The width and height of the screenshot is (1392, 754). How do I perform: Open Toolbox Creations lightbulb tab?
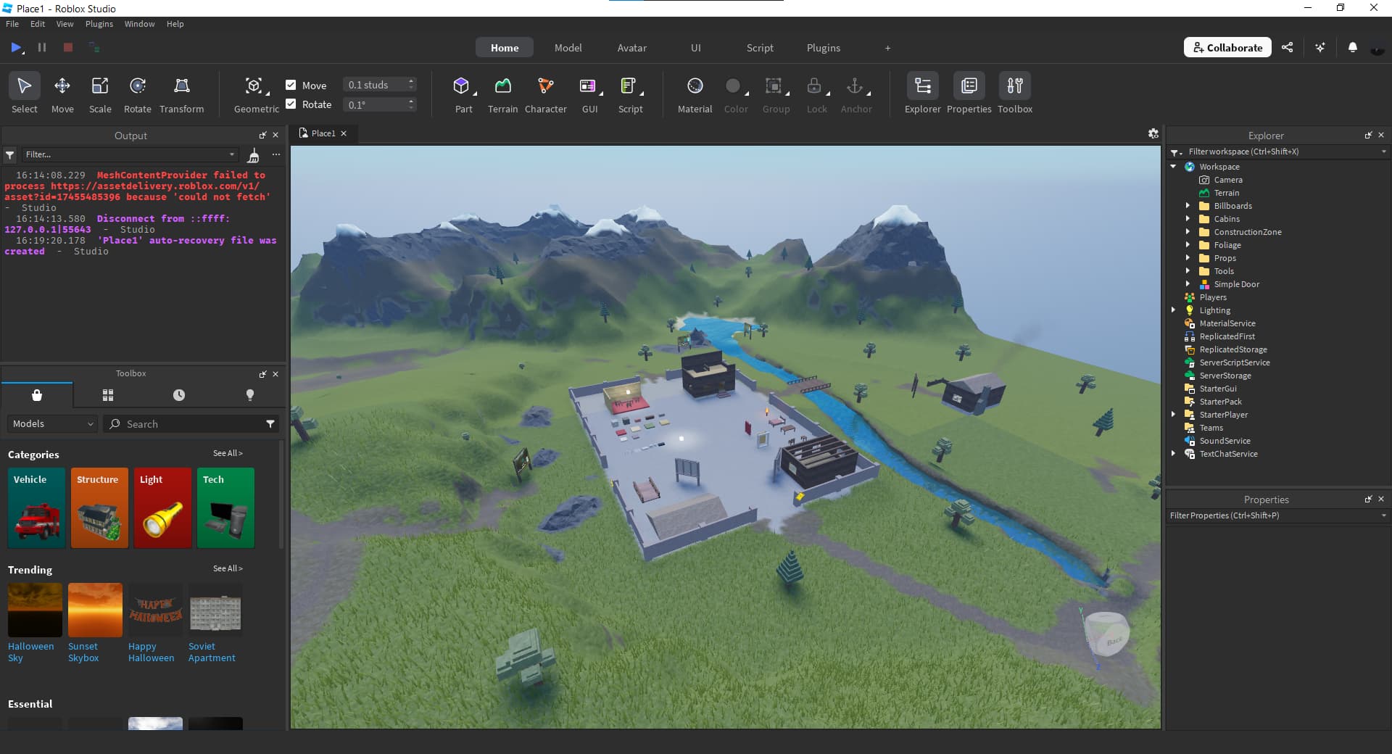250,395
